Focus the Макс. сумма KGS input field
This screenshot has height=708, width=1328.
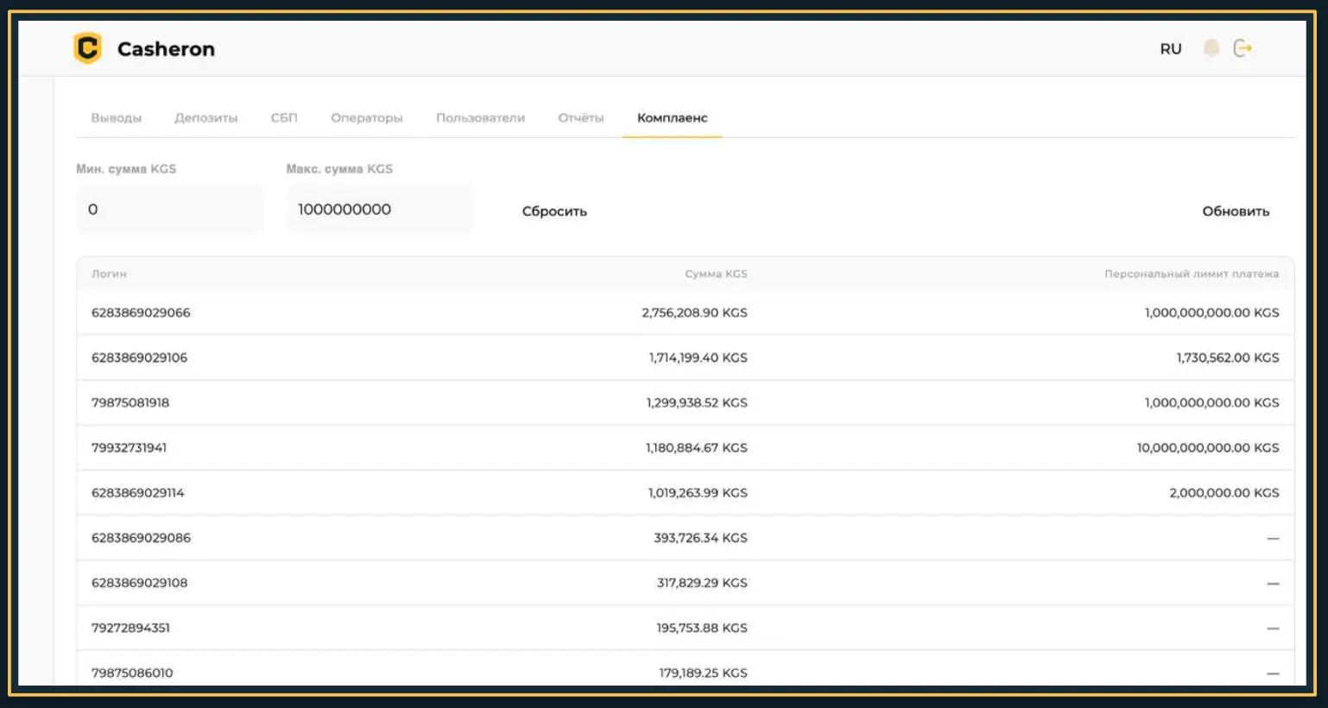tap(380, 210)
